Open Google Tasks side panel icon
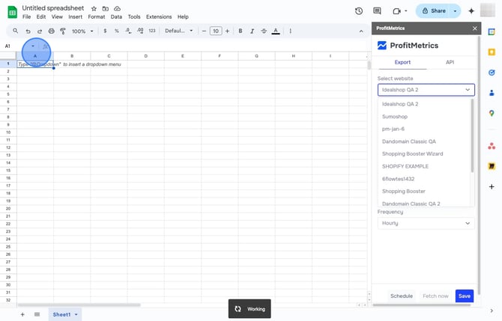The width and height of the screenshot is (502, 321). coord(492,73)
